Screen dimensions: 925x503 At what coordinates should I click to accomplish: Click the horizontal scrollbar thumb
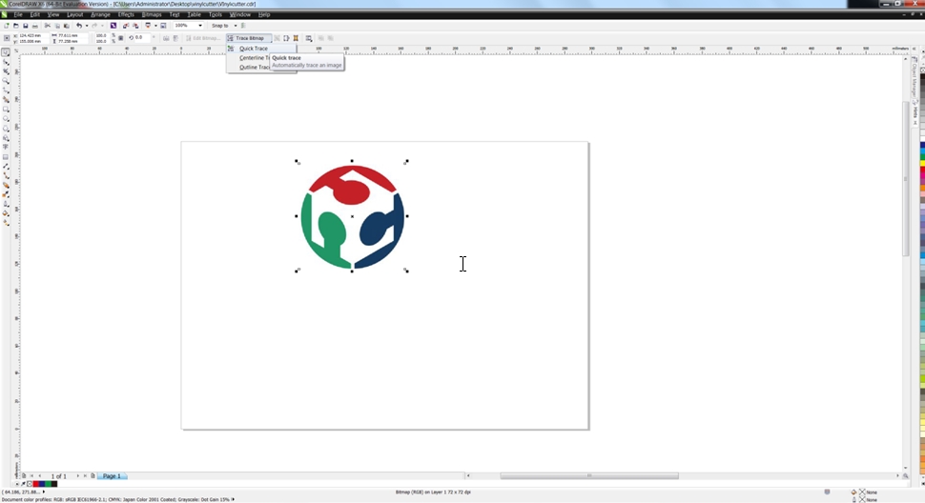tap(588, 476)
